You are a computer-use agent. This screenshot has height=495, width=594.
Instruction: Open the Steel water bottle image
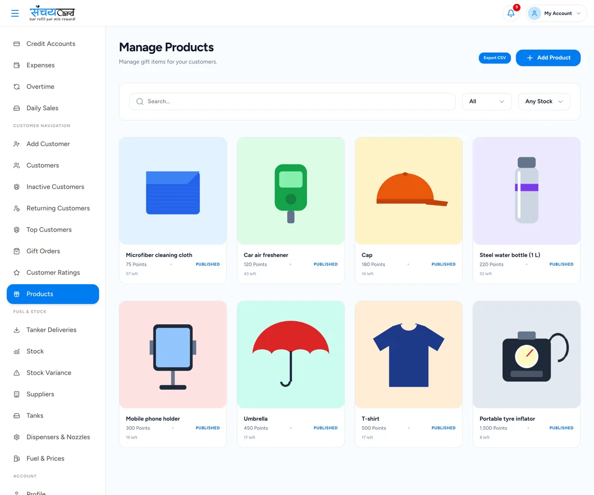pyautogui.click(x=526, y=191)
